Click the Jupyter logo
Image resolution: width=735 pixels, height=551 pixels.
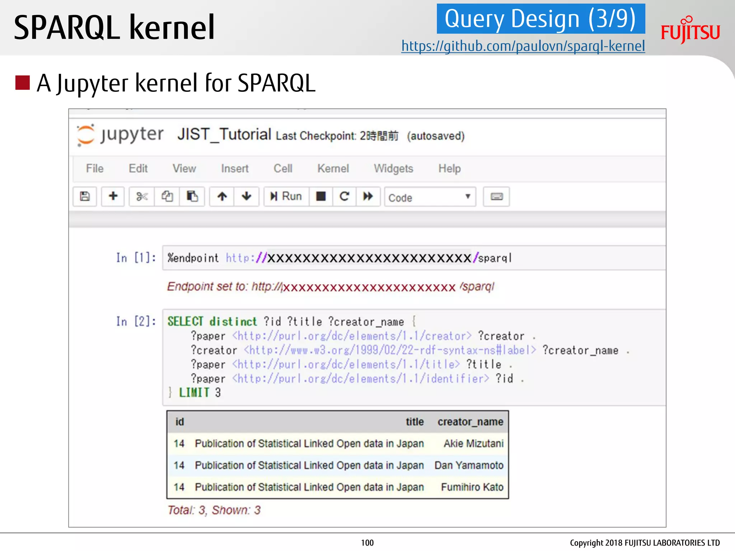(x=120, y=135)
